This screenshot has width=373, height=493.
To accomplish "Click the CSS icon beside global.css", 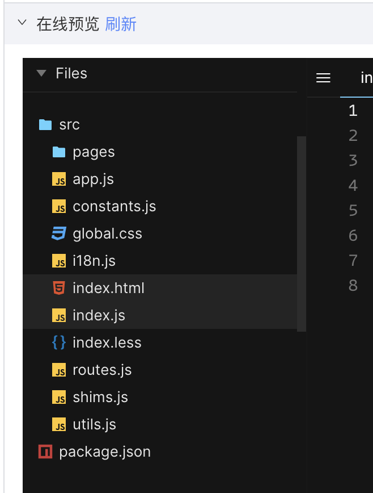I will tap(59, 233).
